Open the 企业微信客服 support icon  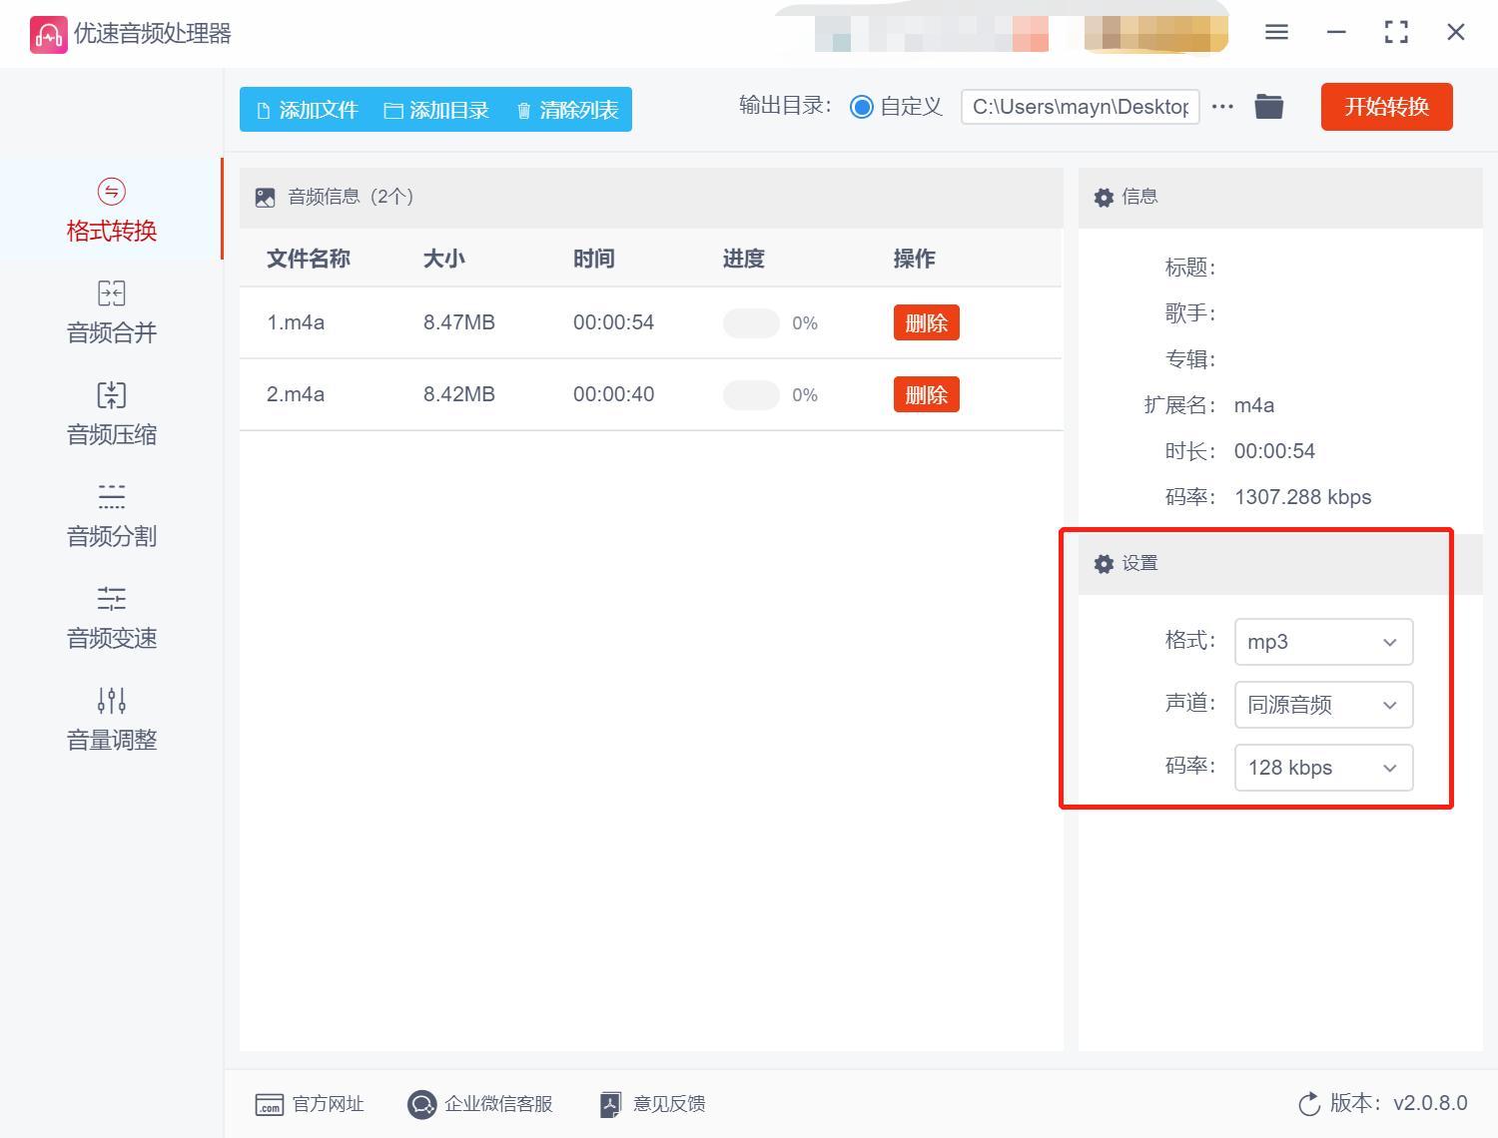[x=481, y=1104]
